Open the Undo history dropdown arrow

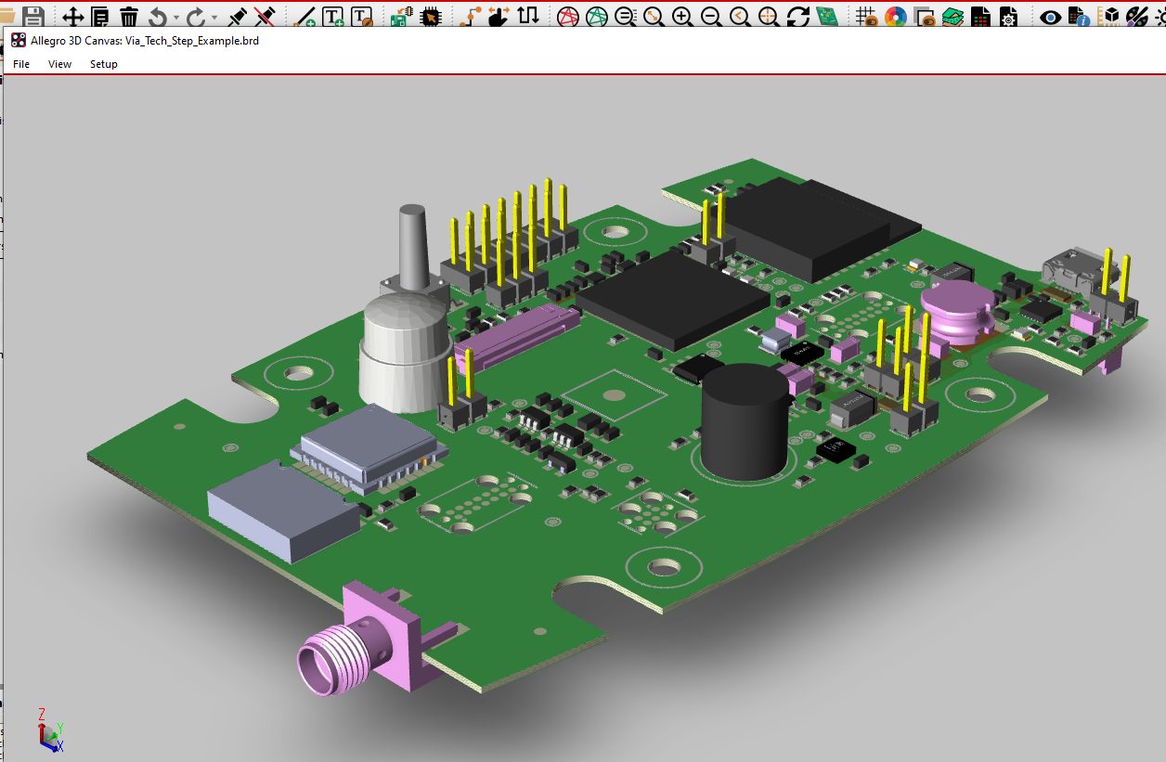(175, 17)
